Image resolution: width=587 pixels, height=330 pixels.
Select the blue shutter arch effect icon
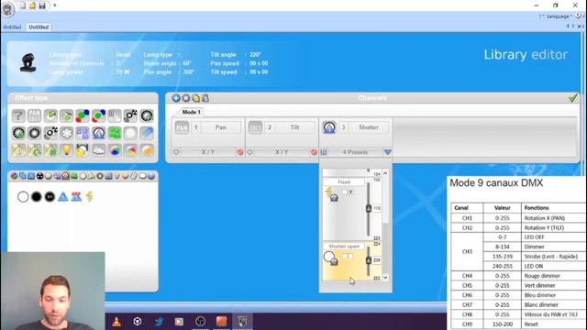coord(99,133)
